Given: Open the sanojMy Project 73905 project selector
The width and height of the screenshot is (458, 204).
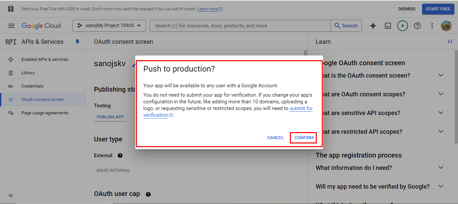Looking at the screenshot, I should (109, 26).
